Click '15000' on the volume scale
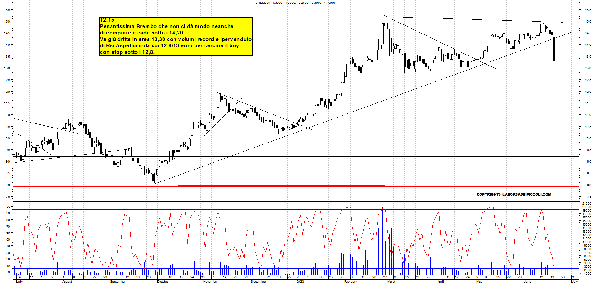This screenshot has width=592, height=283. [586, 224]
